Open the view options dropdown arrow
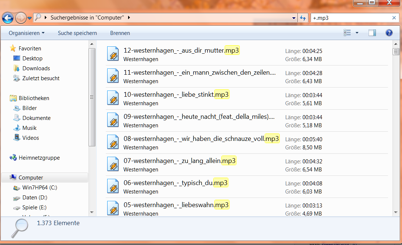 coord(357,33)
